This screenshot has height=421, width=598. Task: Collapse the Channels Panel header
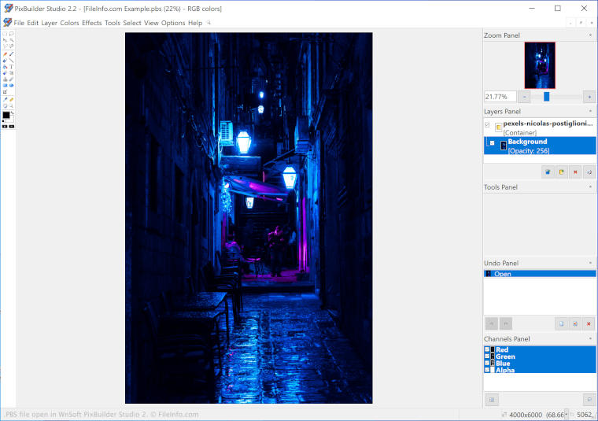coord(590,339)
